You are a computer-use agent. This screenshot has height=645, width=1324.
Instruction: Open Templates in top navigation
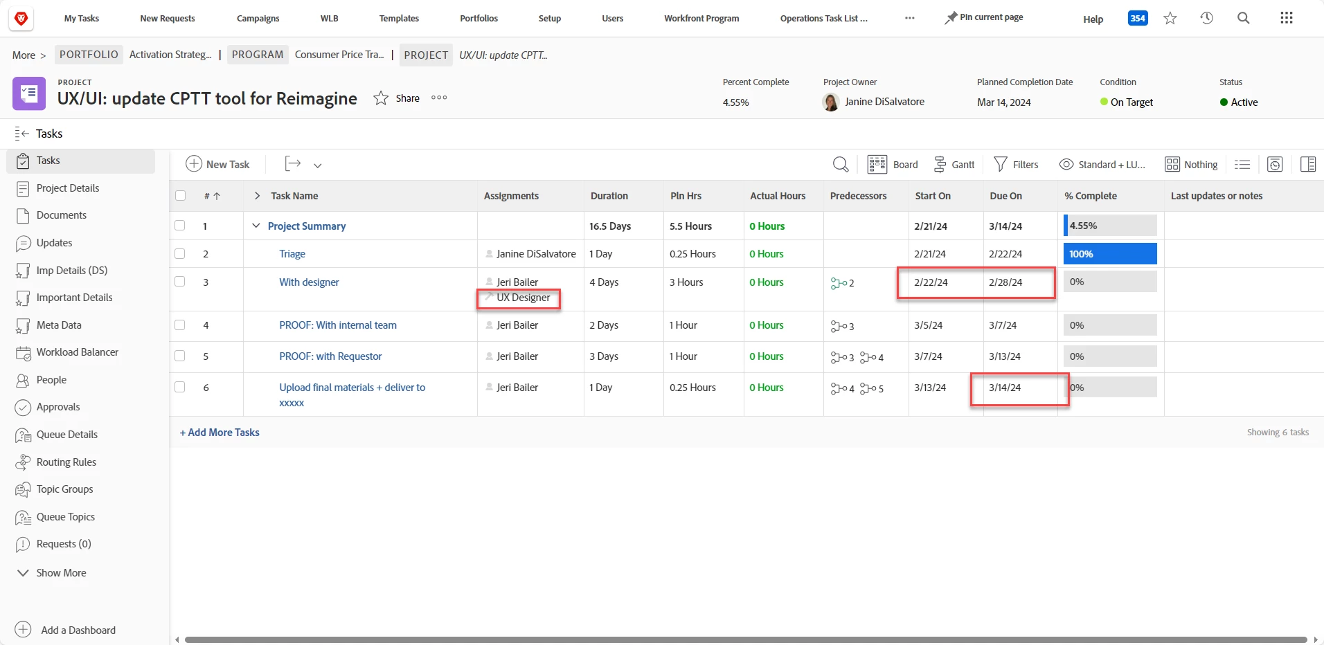(x=399, y=19)
